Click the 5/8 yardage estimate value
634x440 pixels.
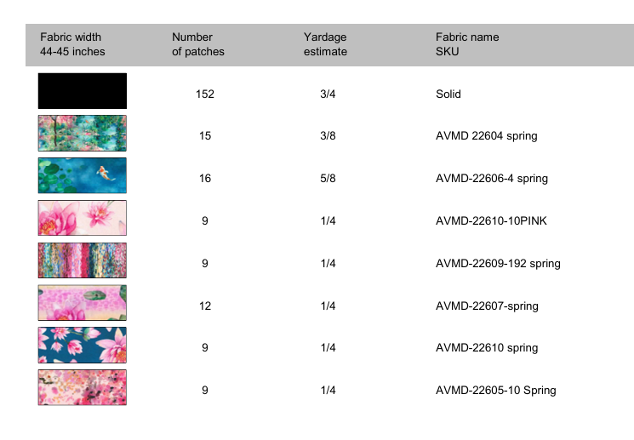(x=328, y=179)
